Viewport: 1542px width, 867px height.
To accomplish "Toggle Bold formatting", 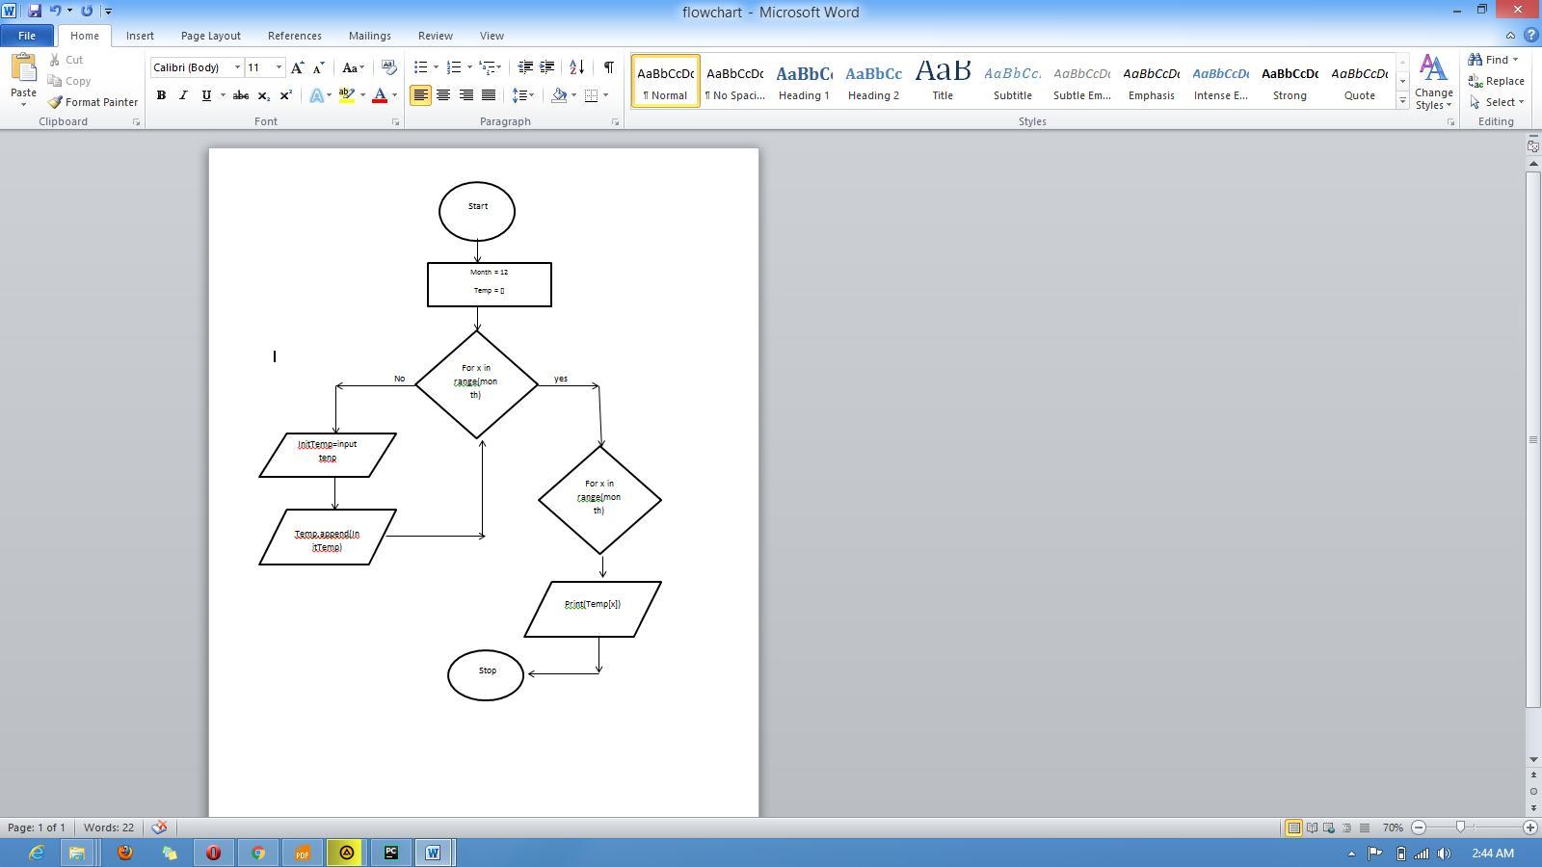I will pyautogui.click(x=161, y=95).
